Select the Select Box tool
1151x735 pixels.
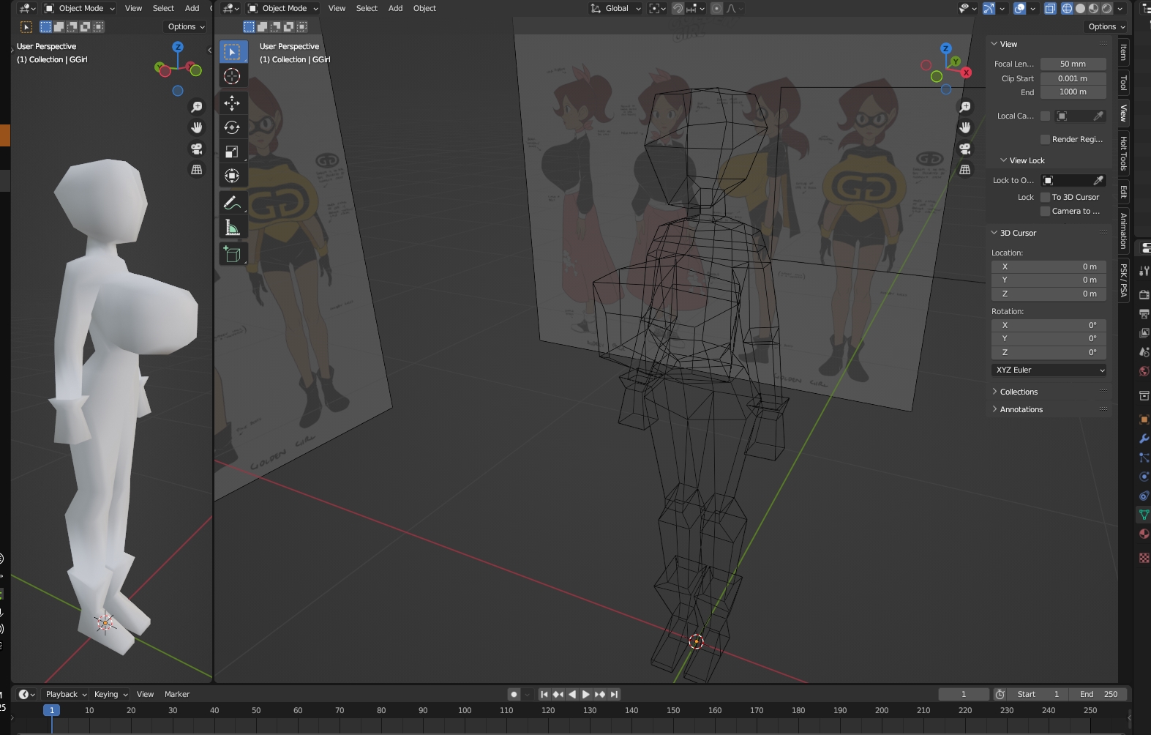tap(232, 52)
